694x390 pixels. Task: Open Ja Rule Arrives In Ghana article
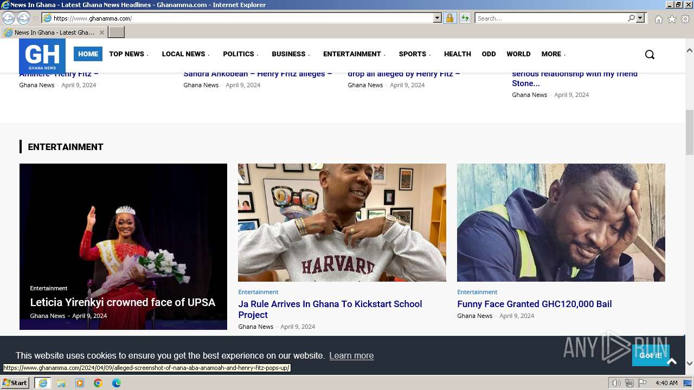pyautogui.click(x=330, y=309)
